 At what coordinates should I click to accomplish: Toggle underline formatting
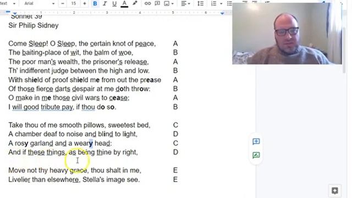coord(114,4)
